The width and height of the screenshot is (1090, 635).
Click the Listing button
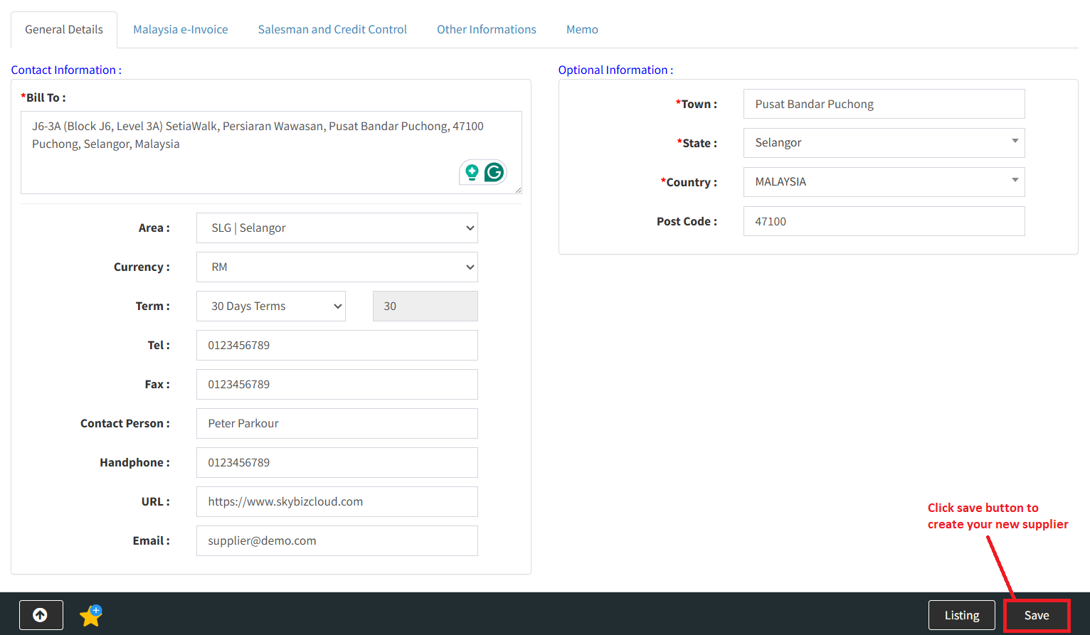point(961,615)
